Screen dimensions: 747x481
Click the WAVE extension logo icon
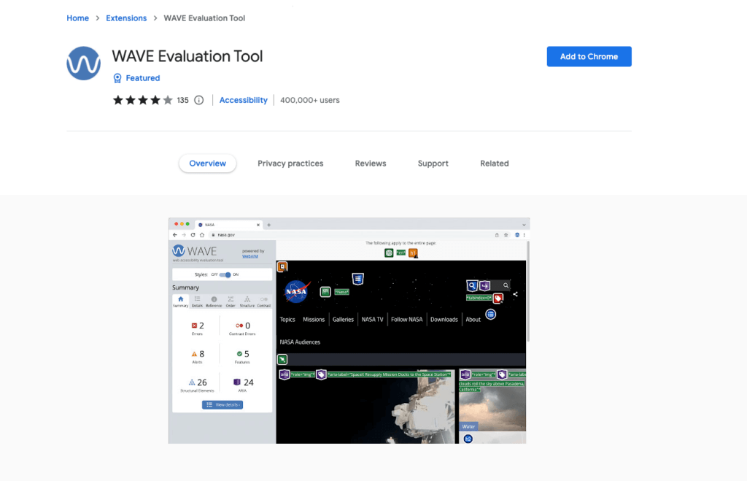coord(83,63)
